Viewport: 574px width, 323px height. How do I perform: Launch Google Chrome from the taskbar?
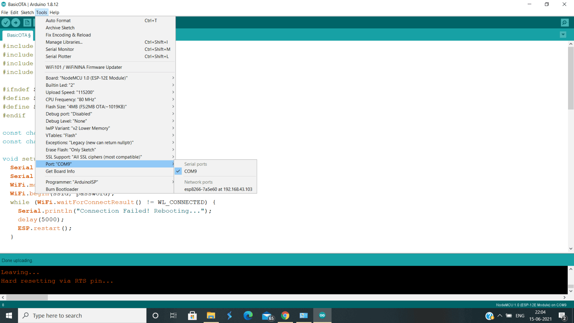point(285,316)
